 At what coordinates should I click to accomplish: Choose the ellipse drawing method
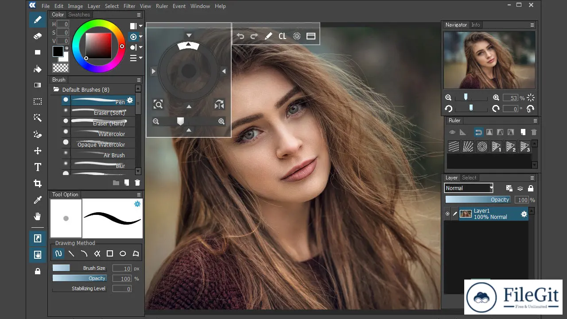123,253
